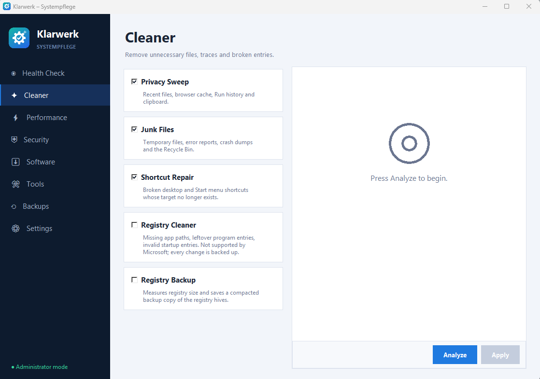Click the 'Klarwerk – Systempflege' window title
Screen dimensions: 540x379
[44, 7]
